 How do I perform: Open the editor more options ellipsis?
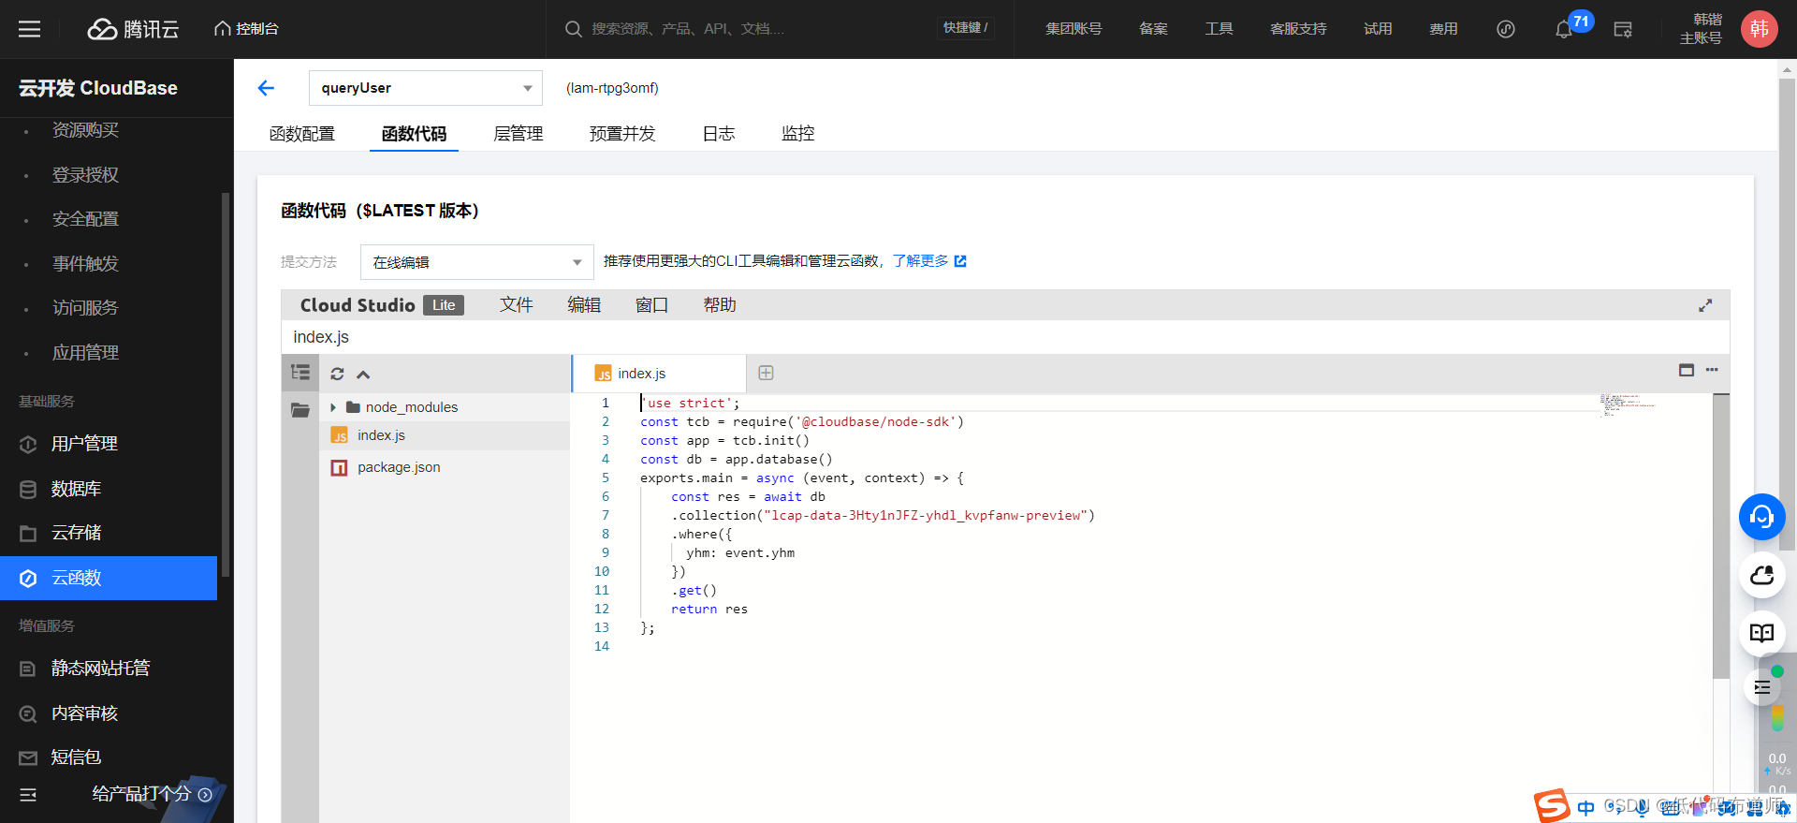[x=1712, y=370]
